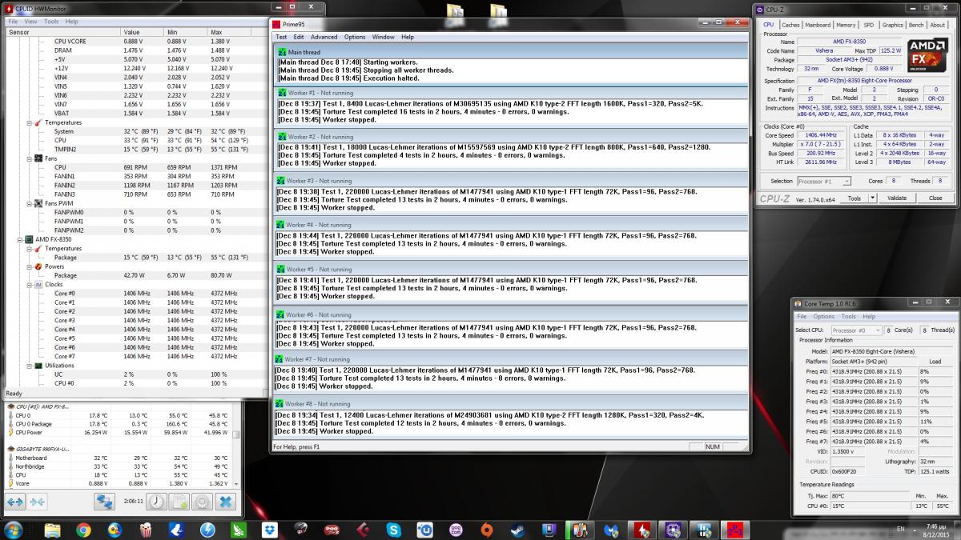
Task: Click the Worker #8 icon in Prime95
Action: pos(281,404)
